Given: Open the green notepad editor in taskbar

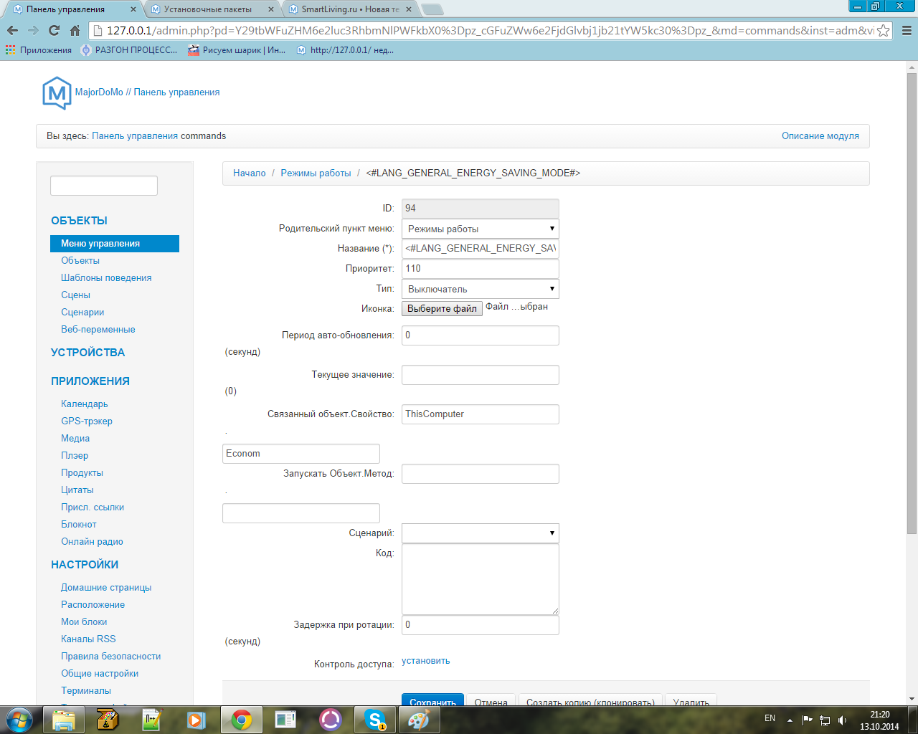Looking at the screenshot, I should 152,720.
